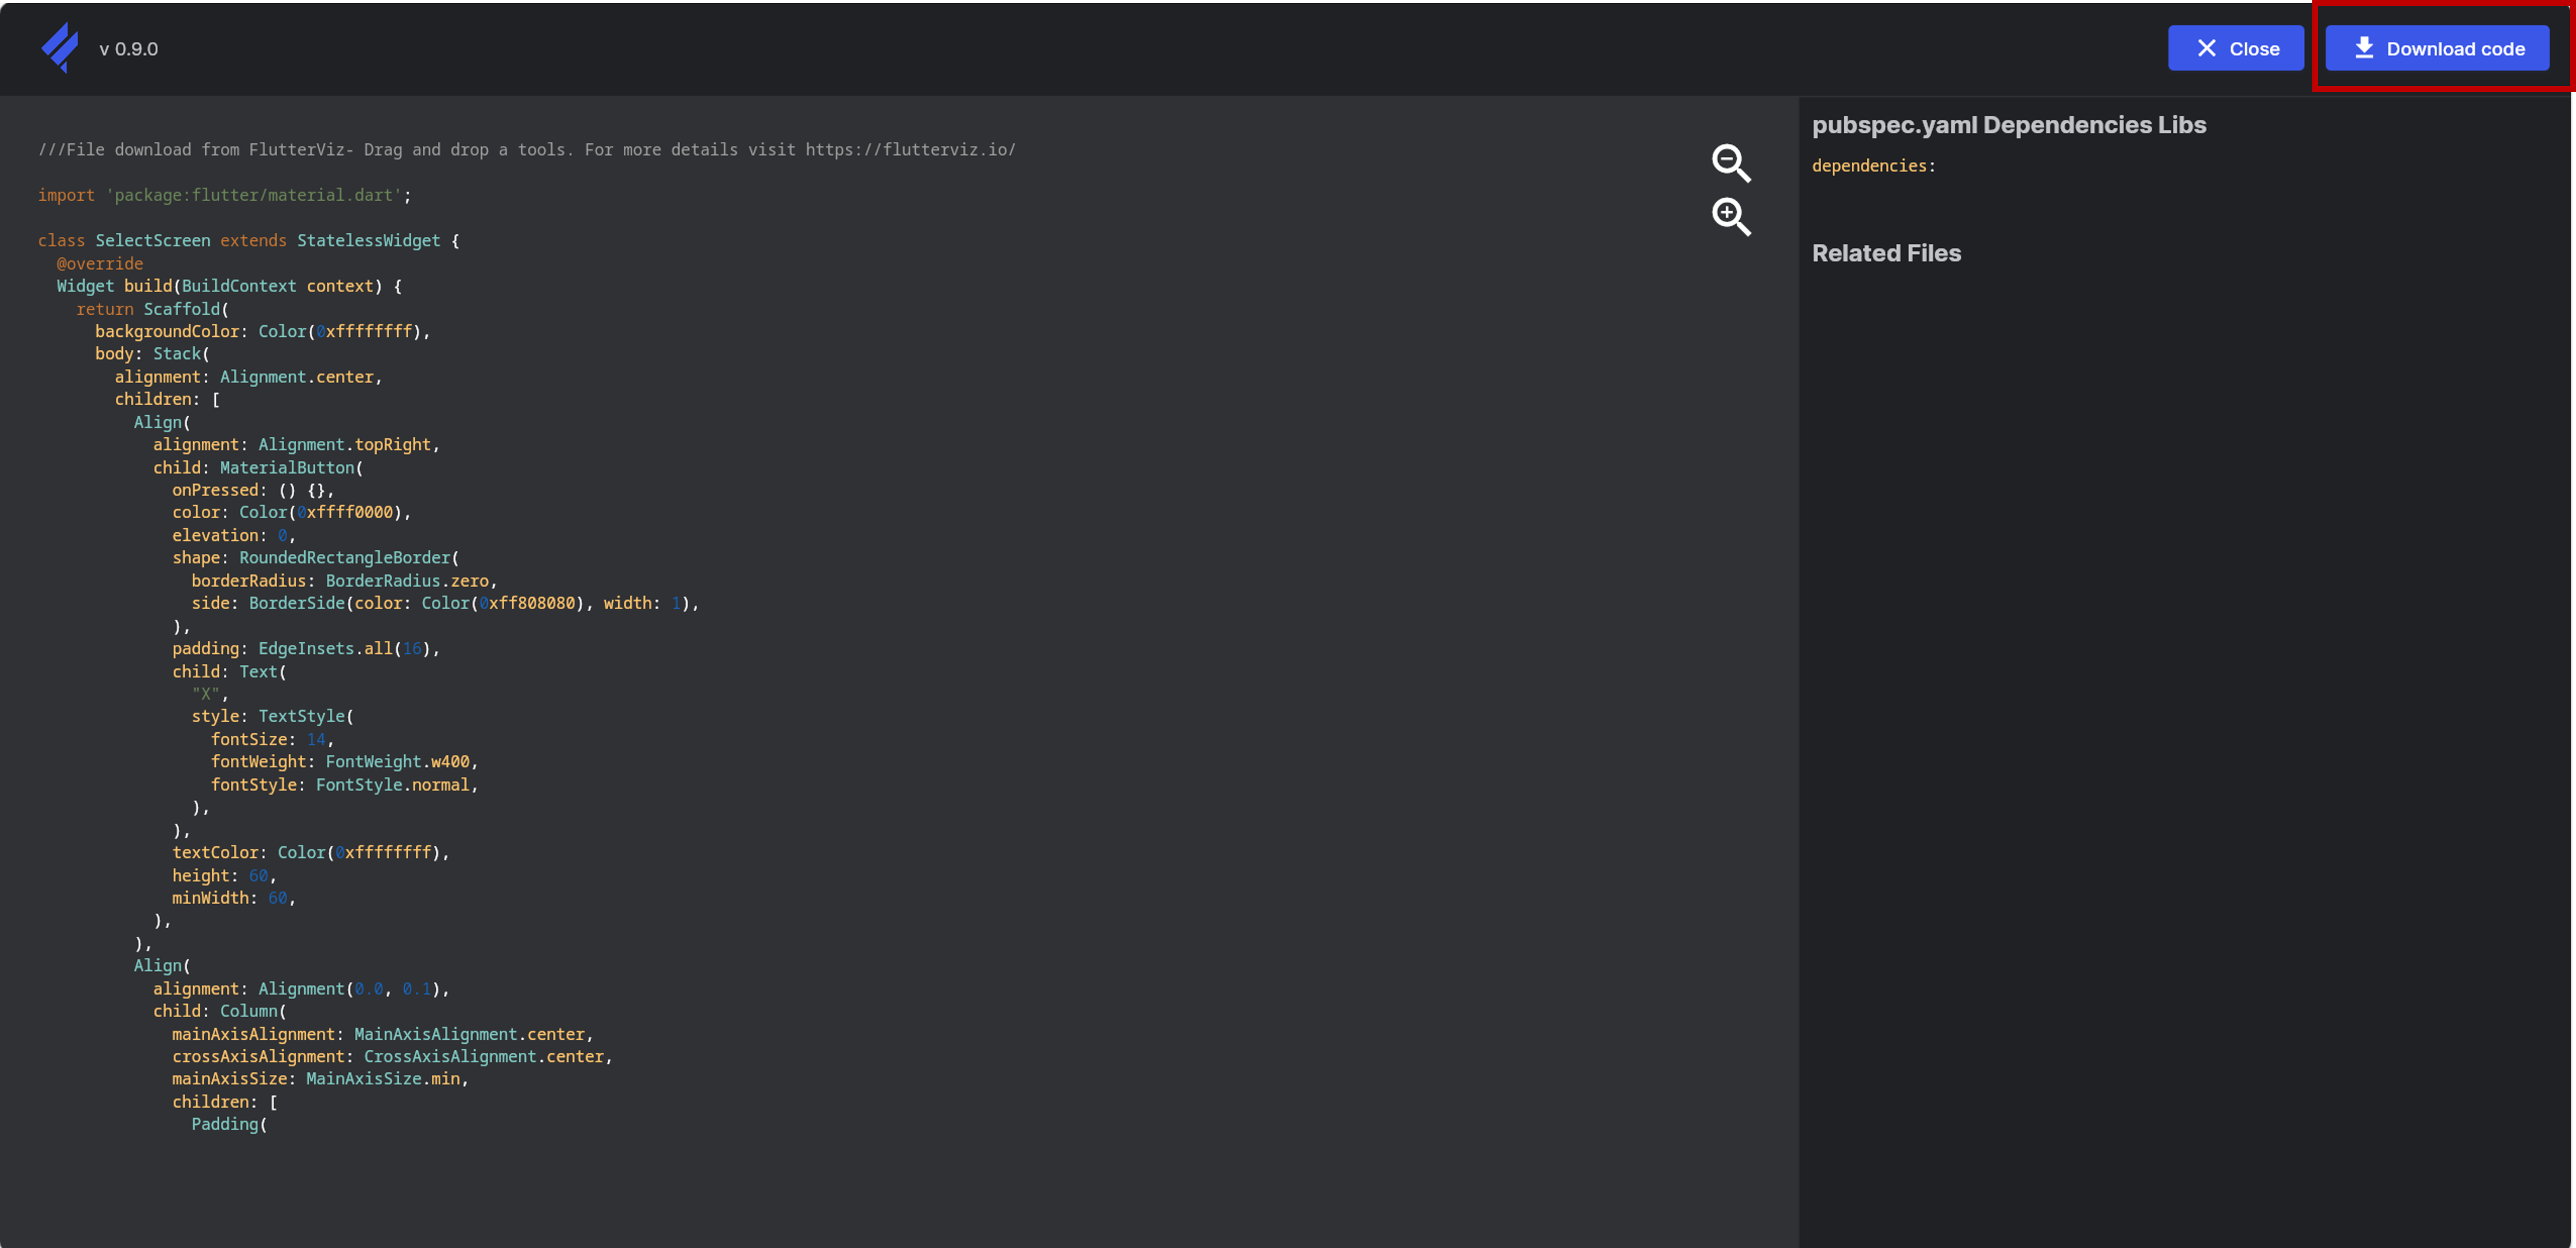Click the FlutterViz logo icon
This screenshot has width=2576, height=1248.
(60, 47)
